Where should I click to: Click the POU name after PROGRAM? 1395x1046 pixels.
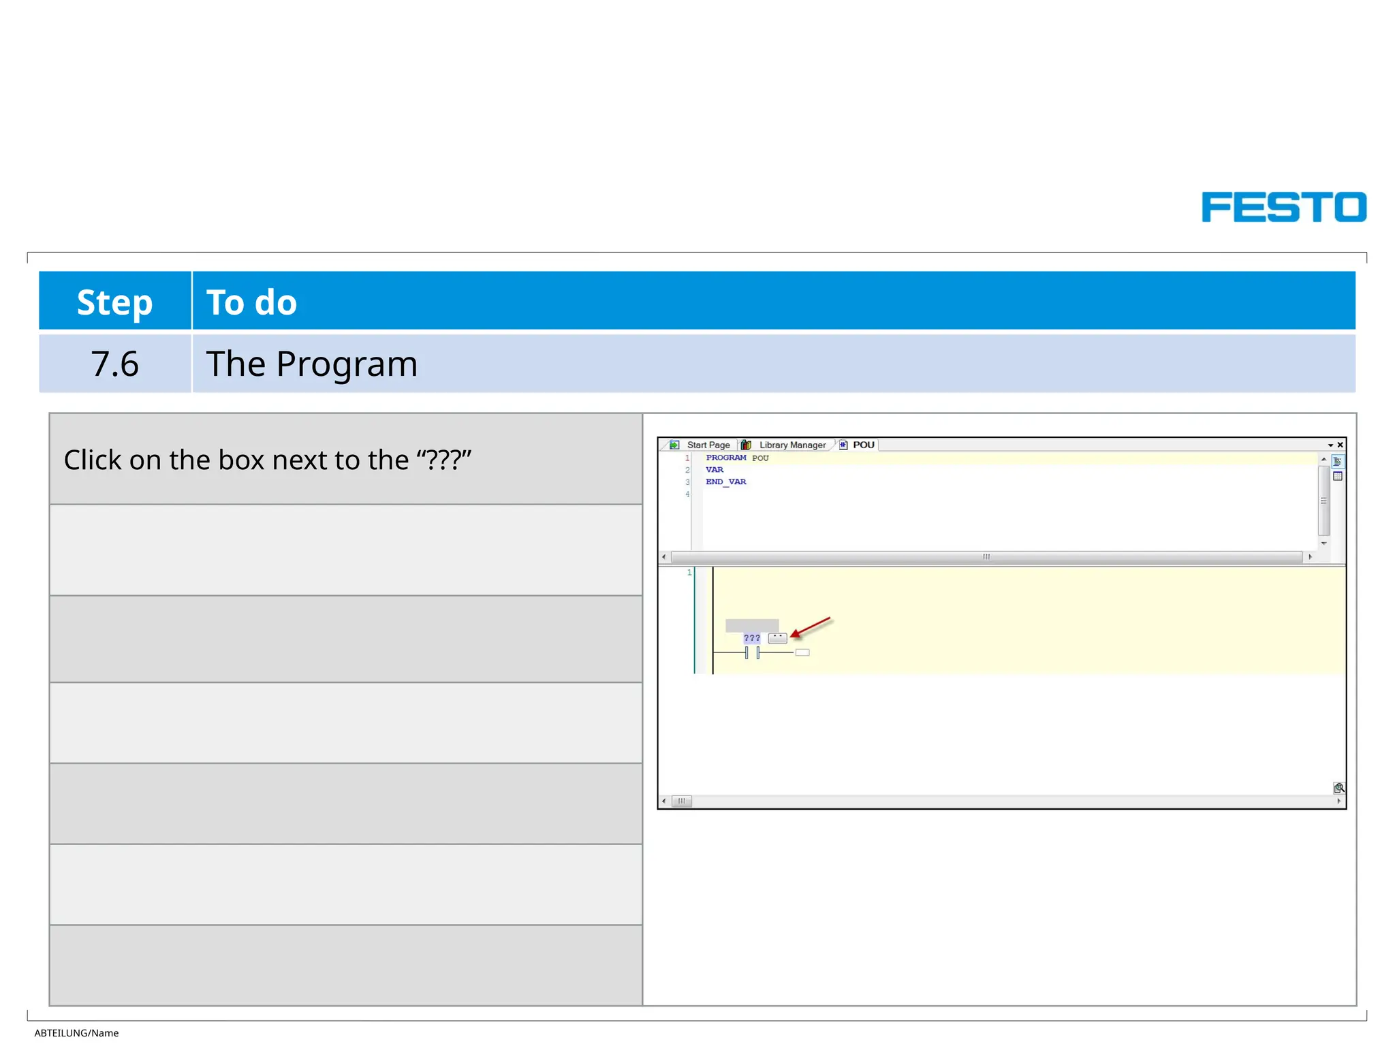(760, 458)
